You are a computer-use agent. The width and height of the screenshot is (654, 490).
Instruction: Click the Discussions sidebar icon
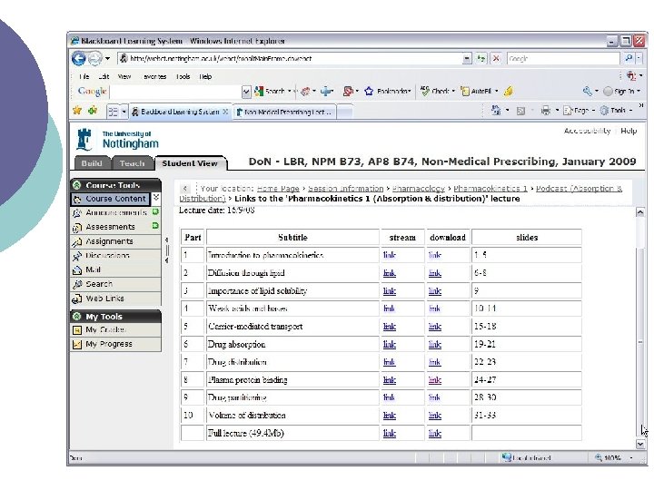(x=76, y=256)
